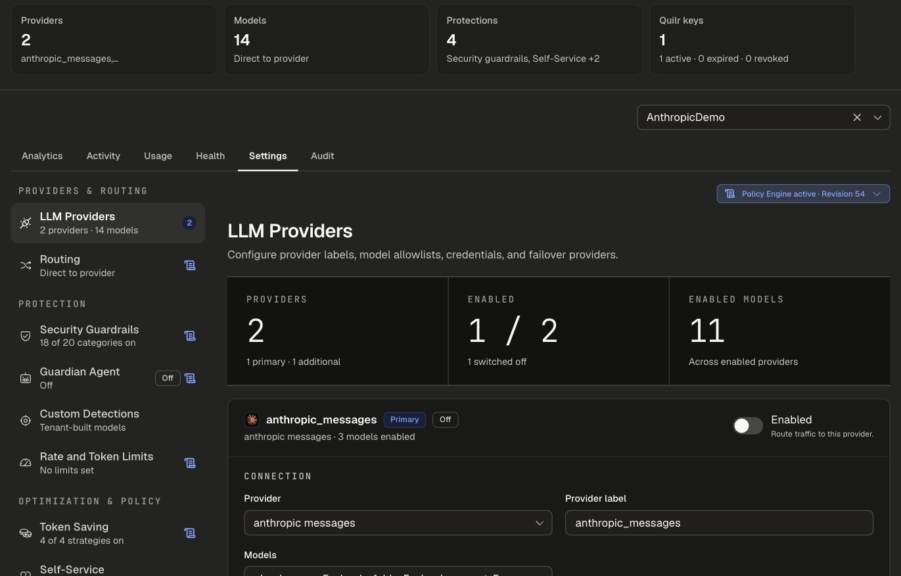Switch to the Analytics tab

42,156
